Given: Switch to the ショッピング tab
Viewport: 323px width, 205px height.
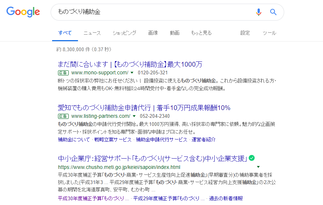Looking at the screenshot, I should click(x=125, y=33).
